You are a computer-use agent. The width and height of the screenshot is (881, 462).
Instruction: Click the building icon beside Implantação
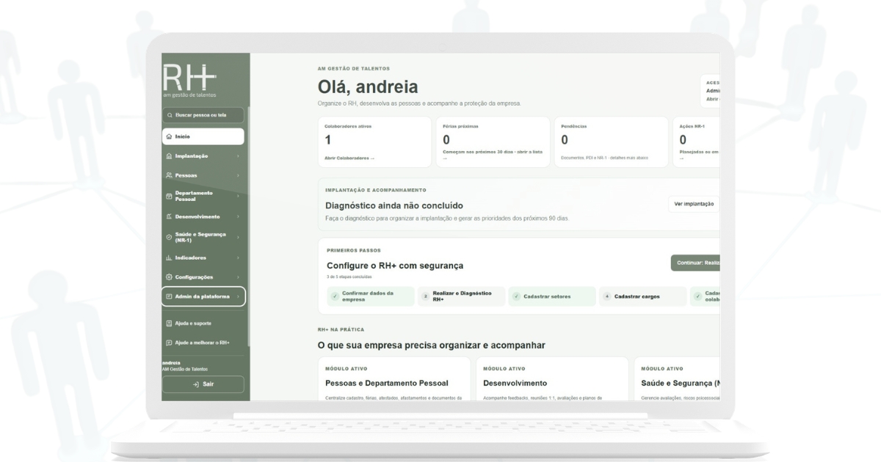[170, 156]
